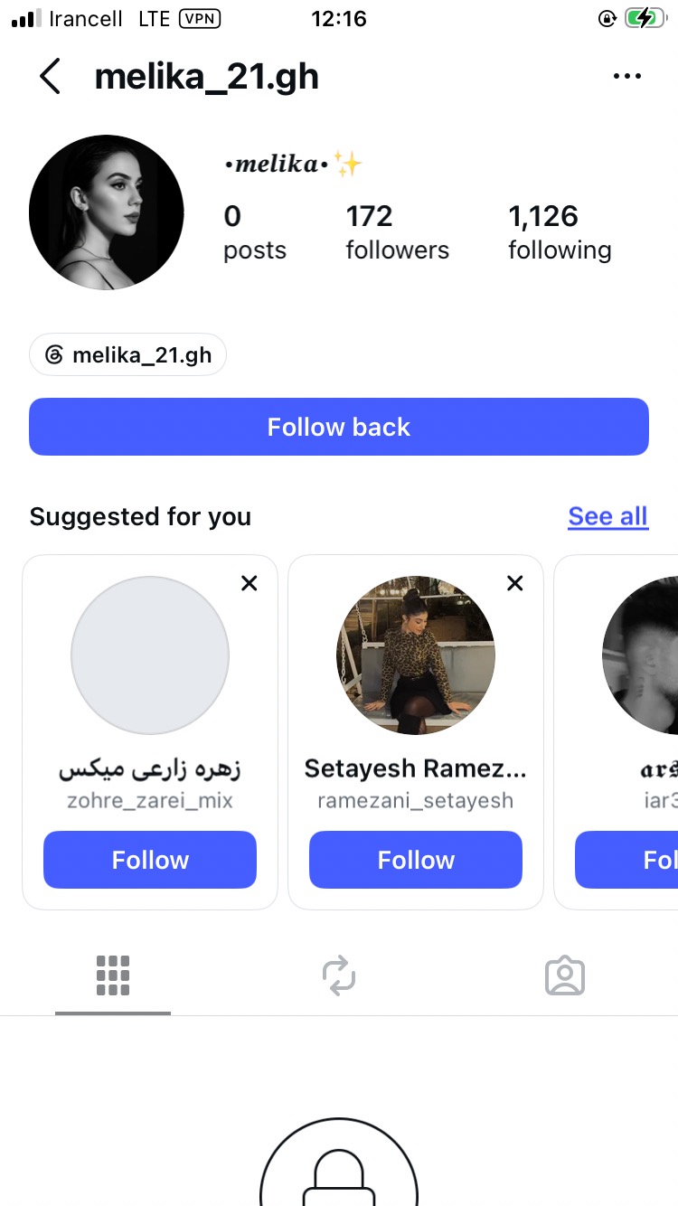Open the tagged photos tab
This screenshot has width=678, height=1206.
coord(565,976)
